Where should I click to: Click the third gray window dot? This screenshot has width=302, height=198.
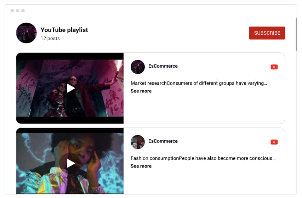click(23, 11)
